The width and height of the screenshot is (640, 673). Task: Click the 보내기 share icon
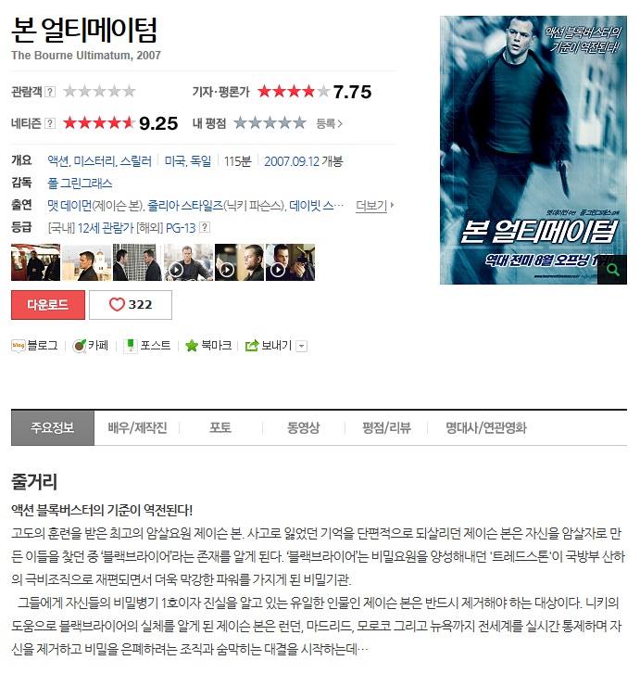(x=252, y=346)
